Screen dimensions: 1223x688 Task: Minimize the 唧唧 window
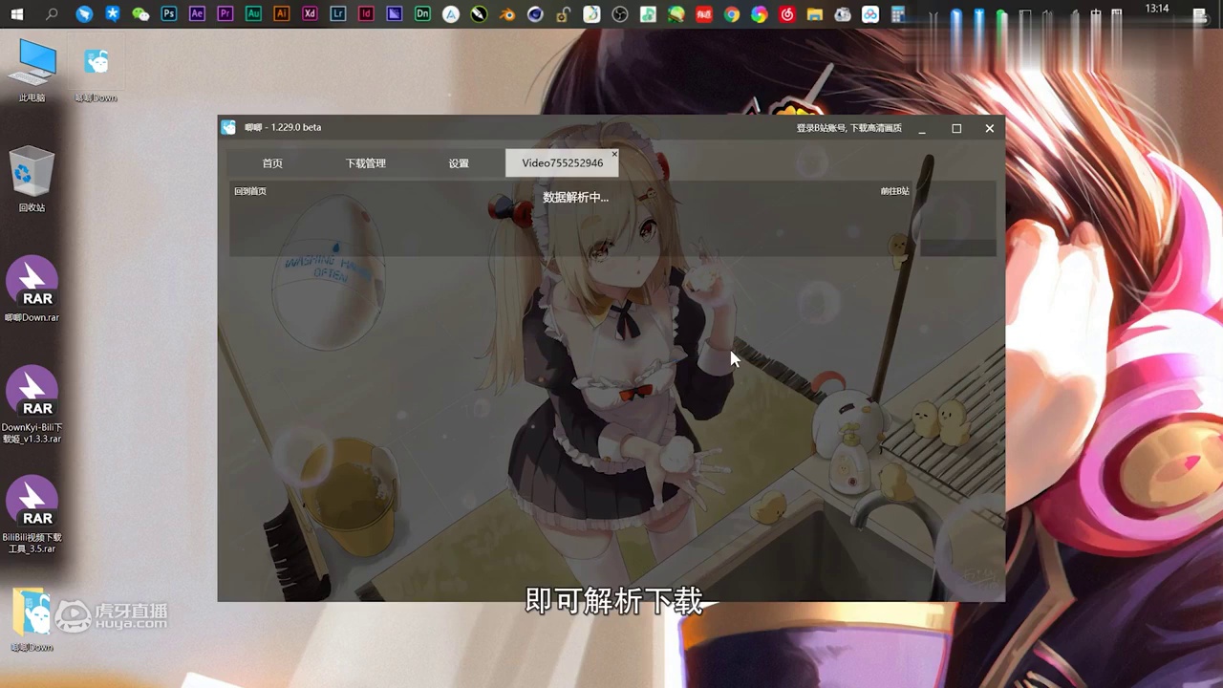click(x=922, y=128)
